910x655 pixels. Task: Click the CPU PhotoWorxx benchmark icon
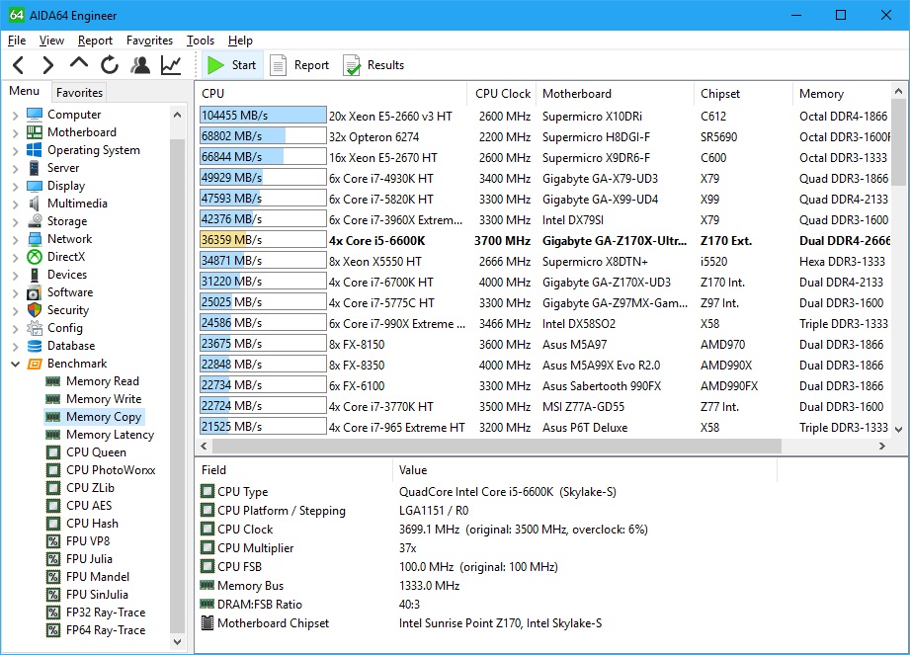pyautogui.click(x=53, y=470)
